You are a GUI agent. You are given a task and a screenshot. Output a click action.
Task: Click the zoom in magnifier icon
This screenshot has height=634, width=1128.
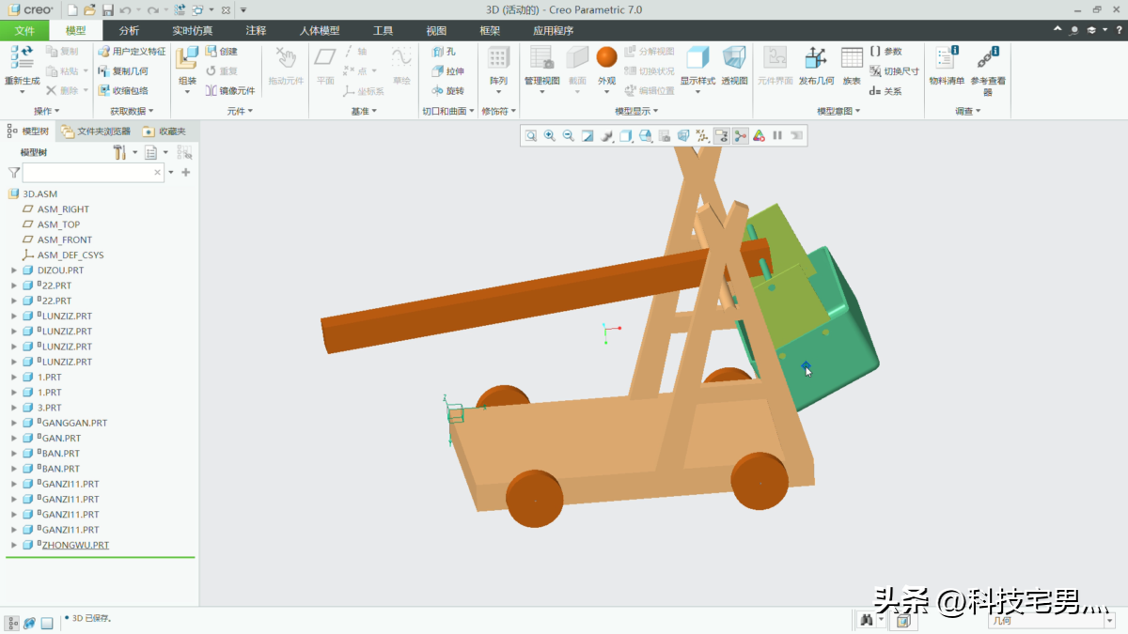coord(550,135)
